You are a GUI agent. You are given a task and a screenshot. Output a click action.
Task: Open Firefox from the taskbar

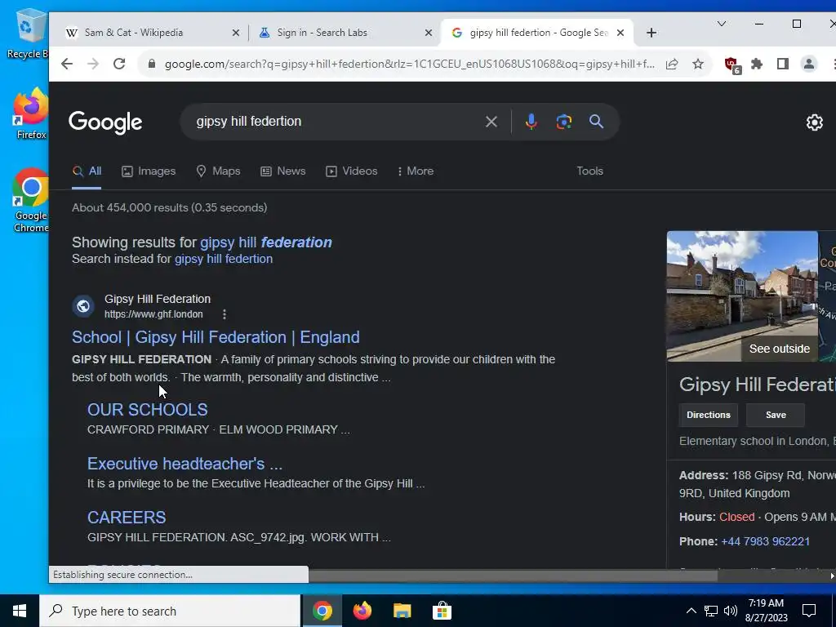click(x=362, y=611)
